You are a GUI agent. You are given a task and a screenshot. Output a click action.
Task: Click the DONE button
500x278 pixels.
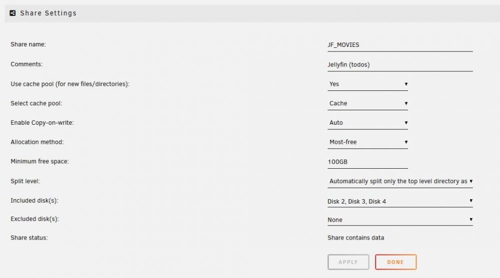click(395, 262)
